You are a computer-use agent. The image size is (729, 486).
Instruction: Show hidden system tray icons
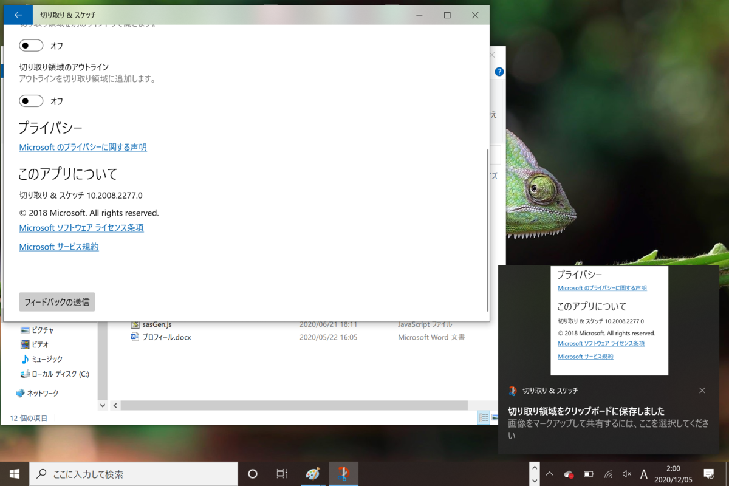coord(550,474)
